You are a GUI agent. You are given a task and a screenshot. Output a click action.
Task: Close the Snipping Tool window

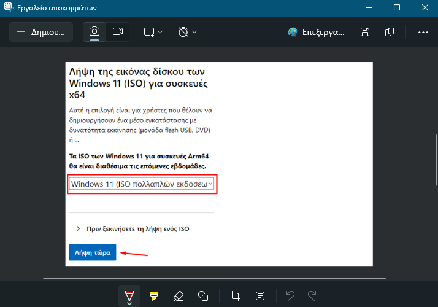(425, 8)
